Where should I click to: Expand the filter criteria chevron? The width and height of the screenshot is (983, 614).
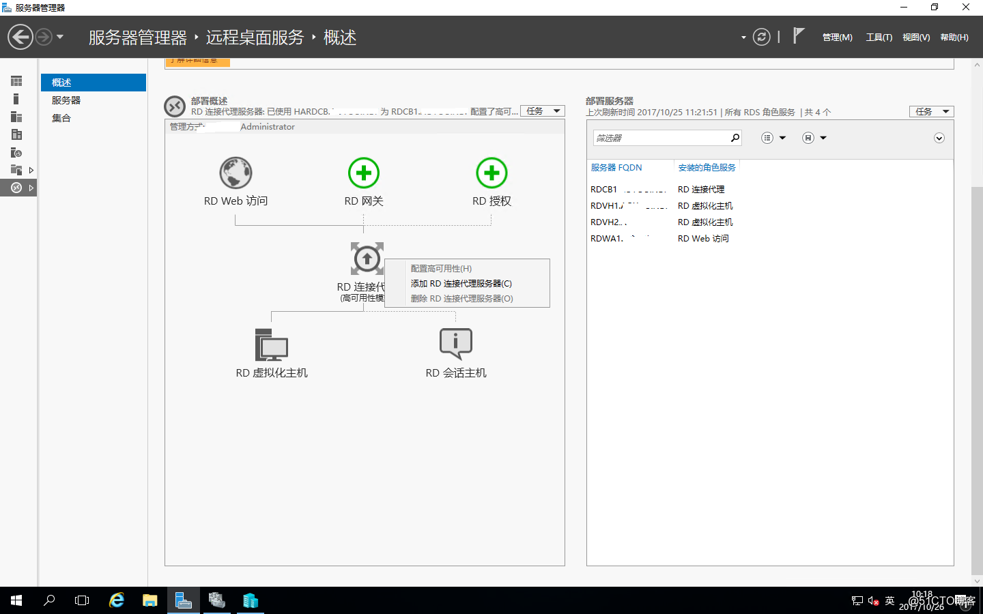[x=939, y=138]
